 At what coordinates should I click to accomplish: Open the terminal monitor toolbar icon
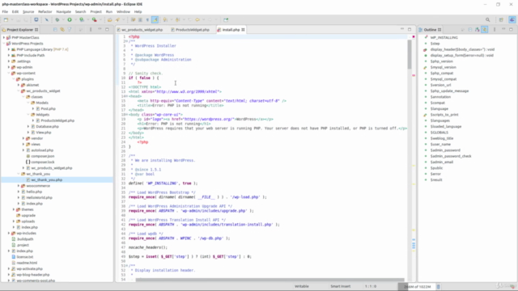pyautogui.click(x=36, y=19)
